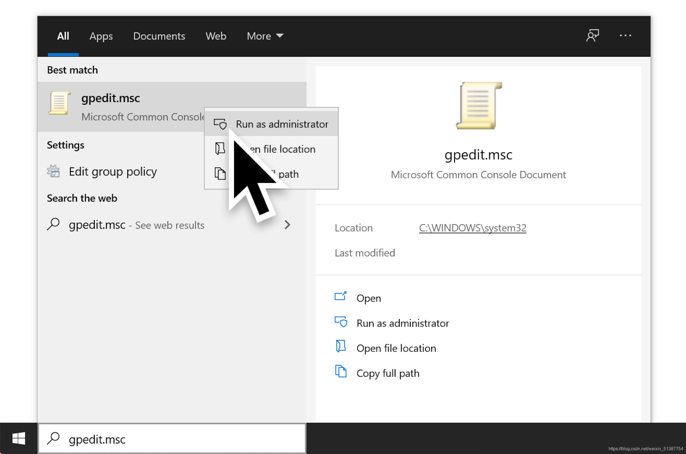This screenshot has width=686, height=454.
Task: Click the blue Open file location folder icon
Action: click(341, 346)
